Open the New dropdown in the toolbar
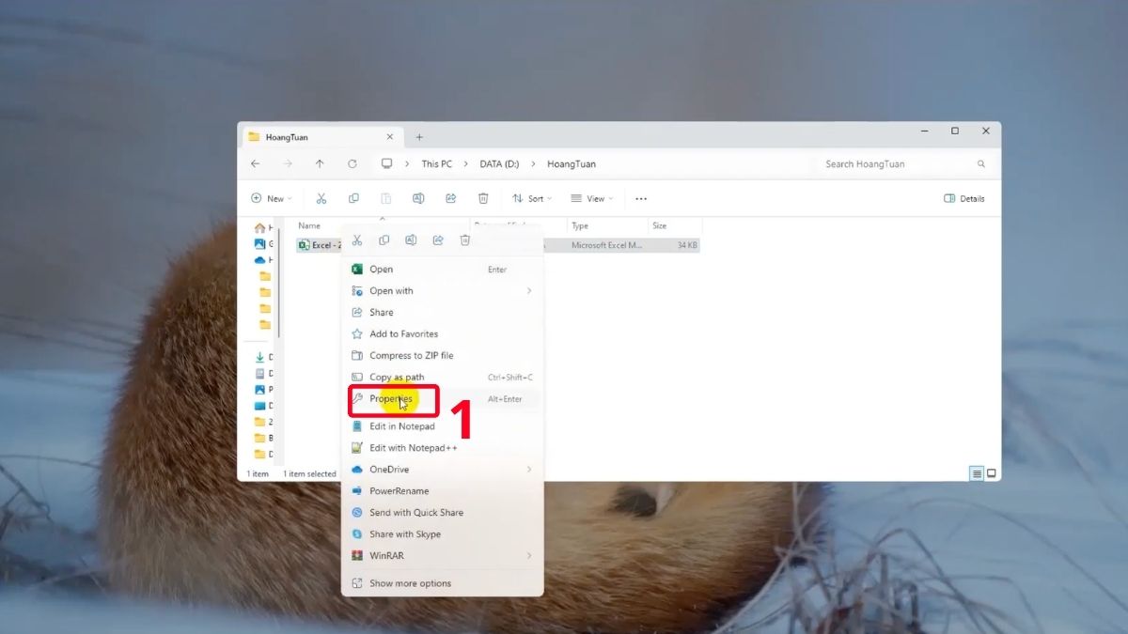Image resolution: width=1128 pixels, height=634 pixels. tap(271, 199)
